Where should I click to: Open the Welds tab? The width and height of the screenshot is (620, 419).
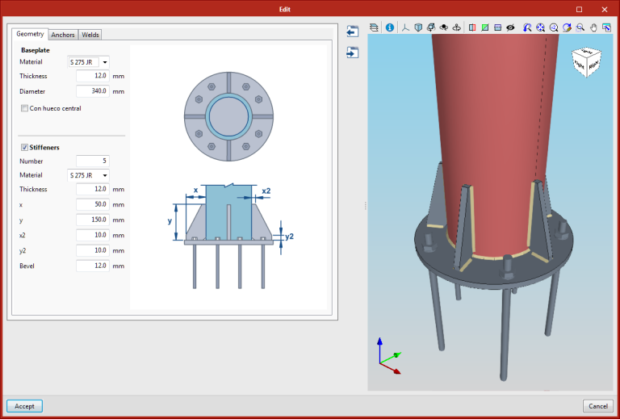point(90,35)
